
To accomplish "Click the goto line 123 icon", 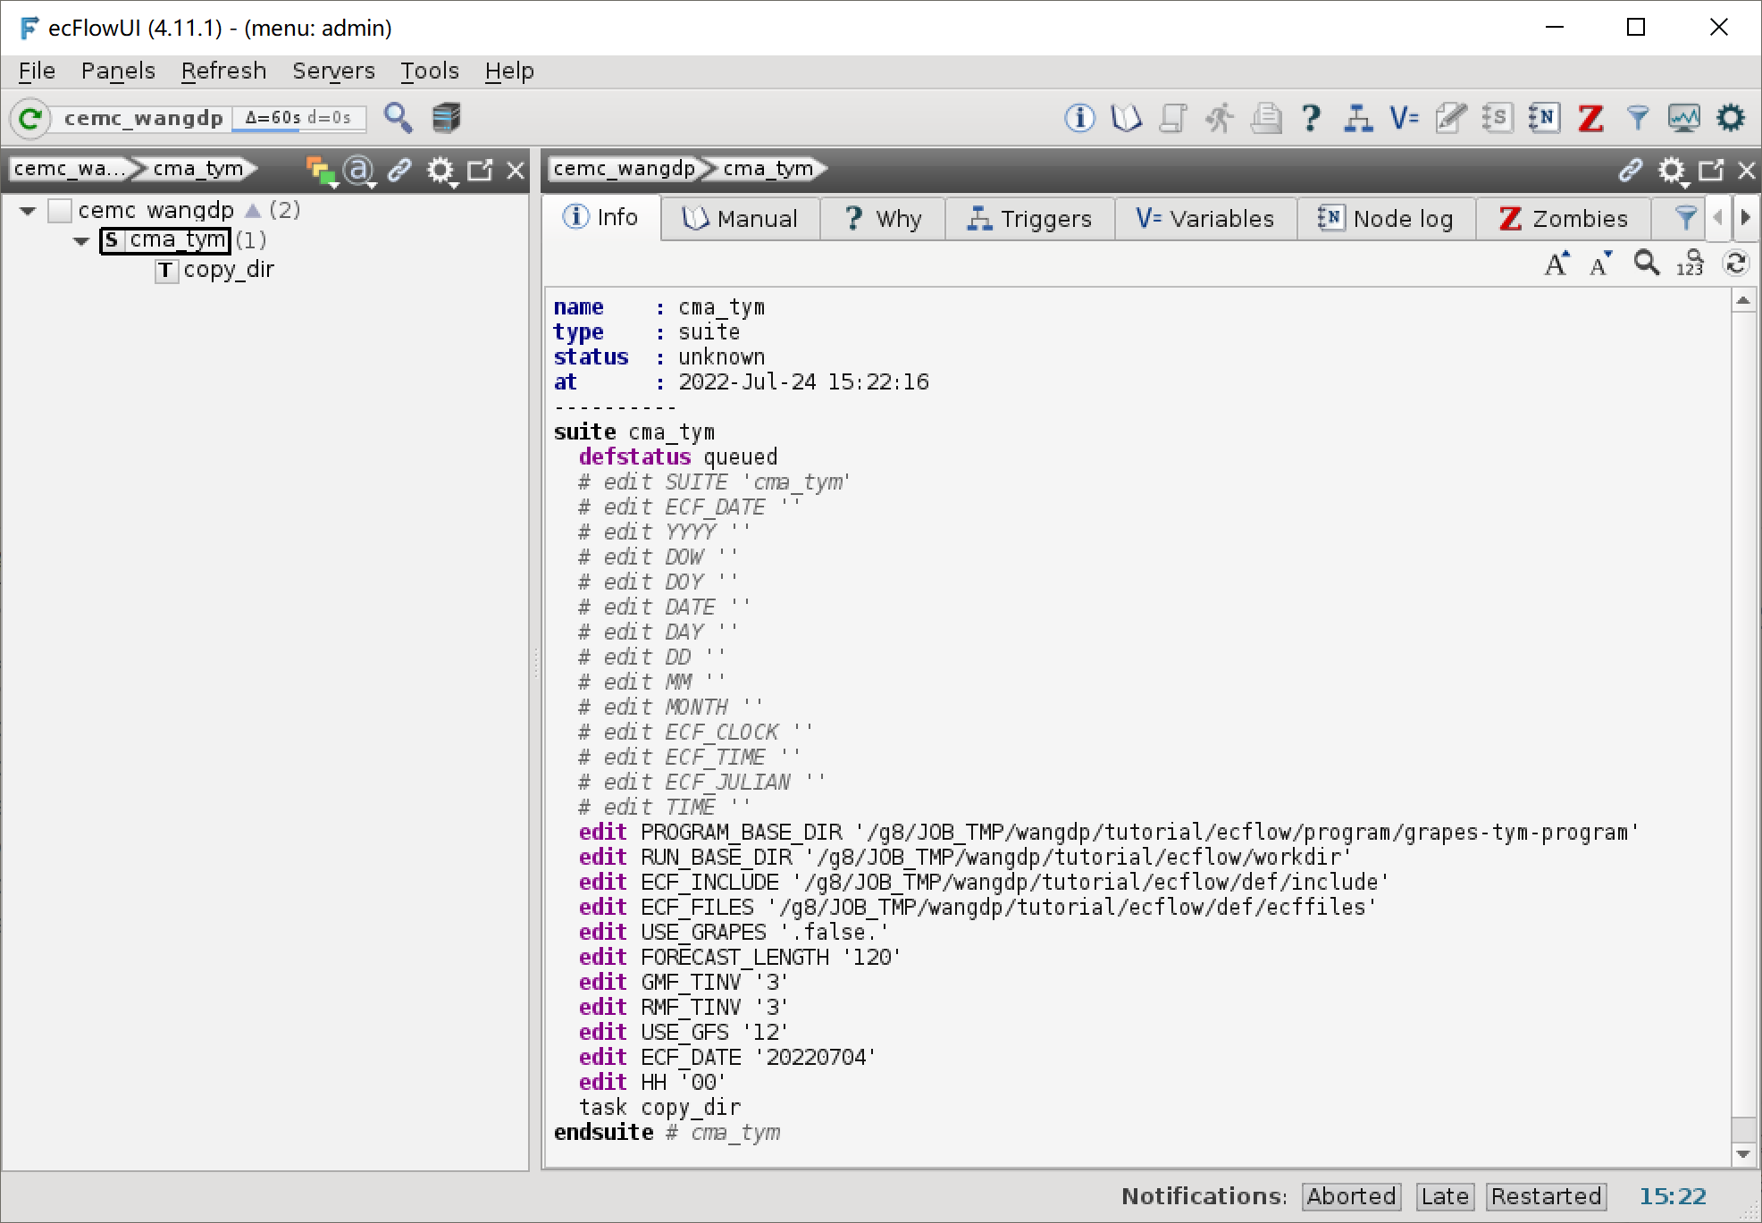I will 1690,264.
